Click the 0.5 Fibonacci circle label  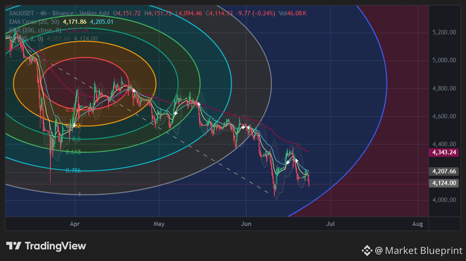[x=76, y=139]
